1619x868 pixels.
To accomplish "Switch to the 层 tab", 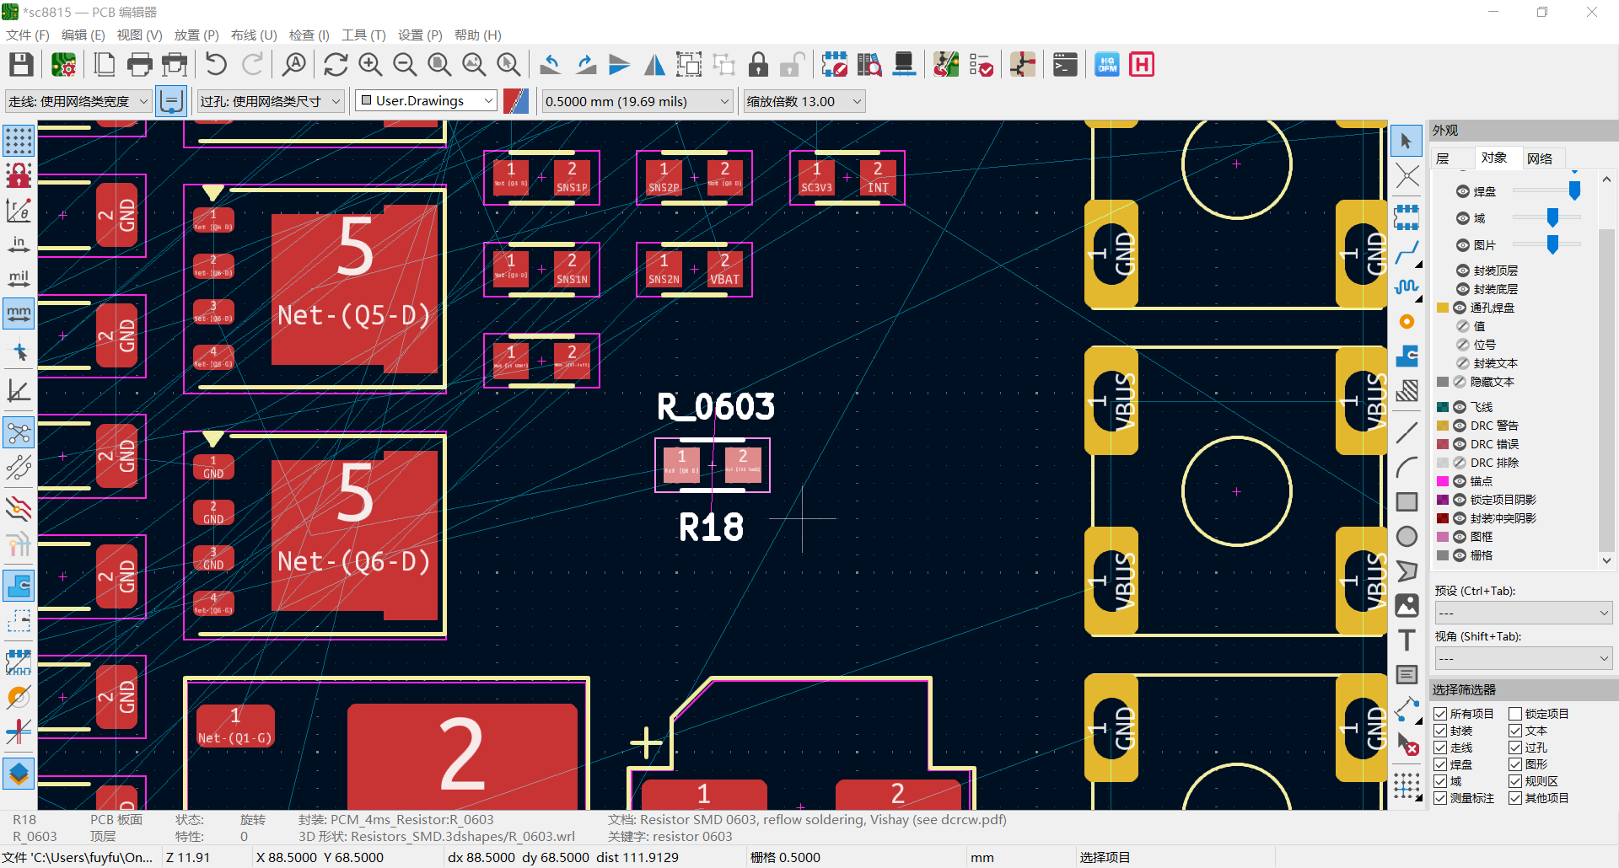I will click(1443, 158).
